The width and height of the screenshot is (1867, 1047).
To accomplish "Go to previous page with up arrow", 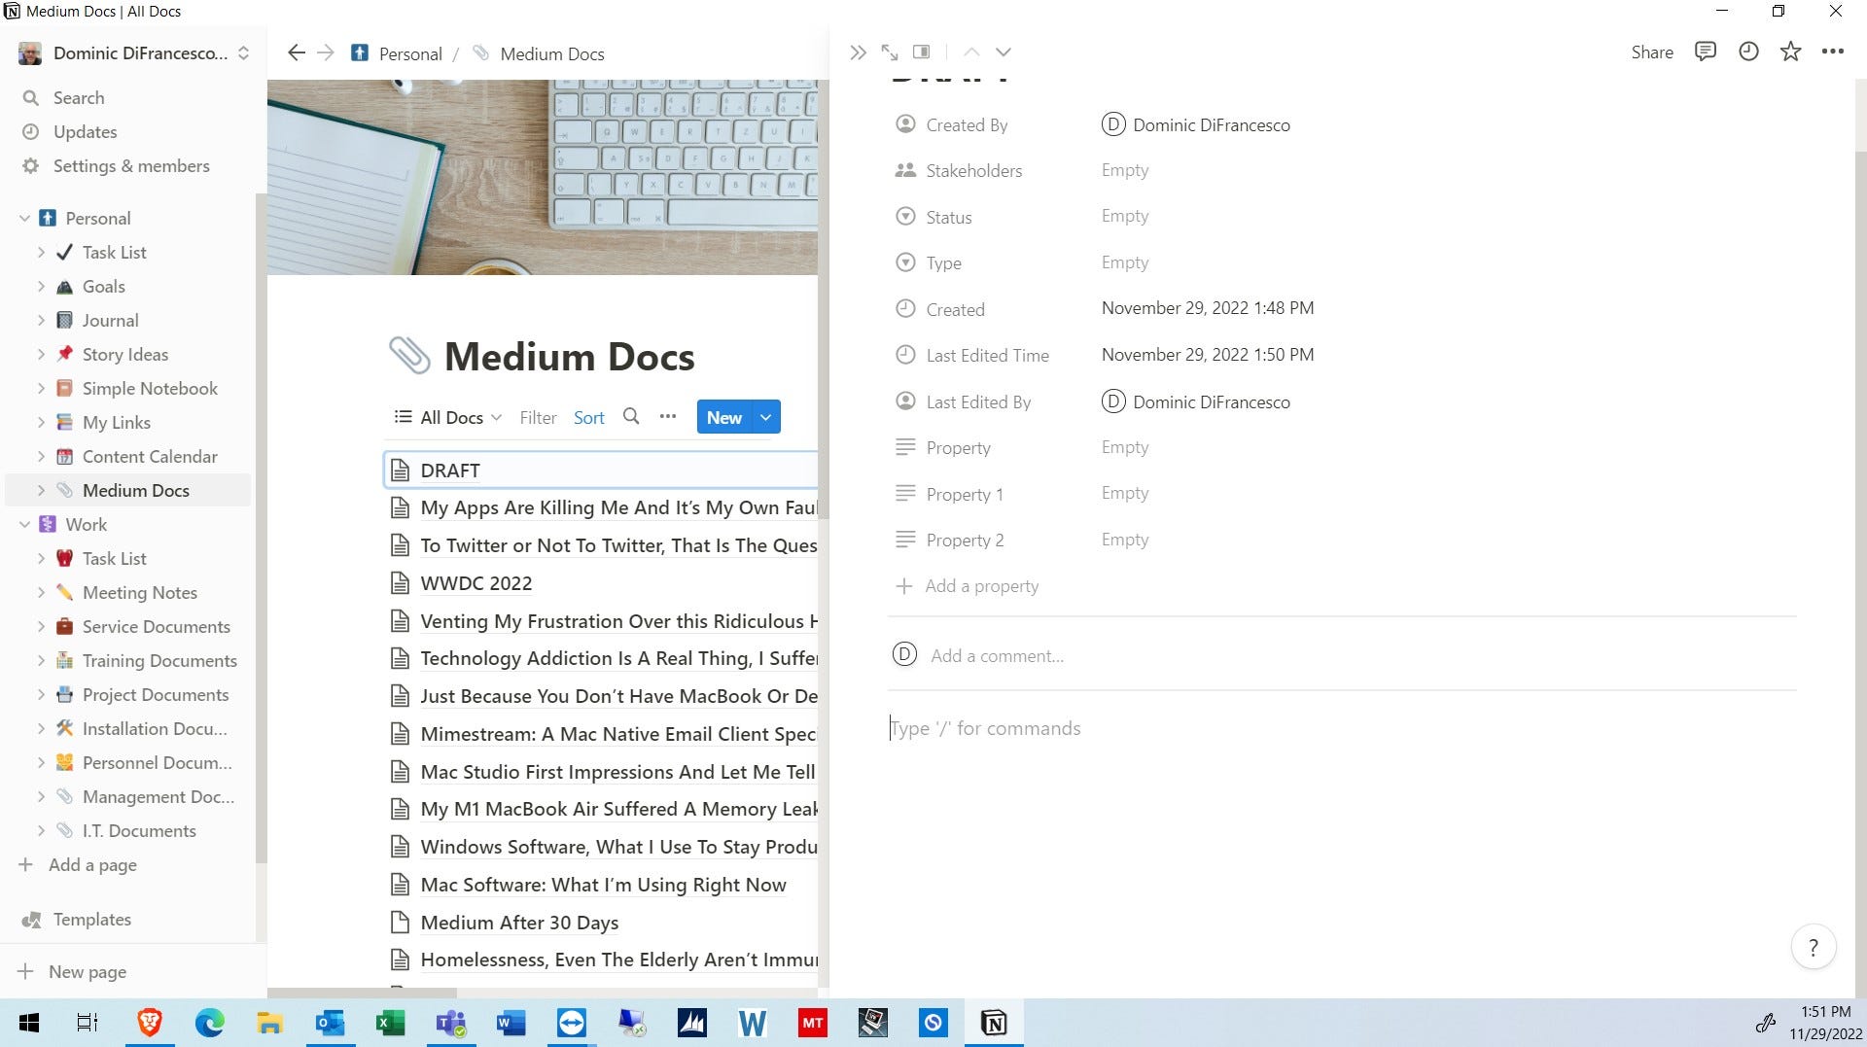I will pos(971,52).
